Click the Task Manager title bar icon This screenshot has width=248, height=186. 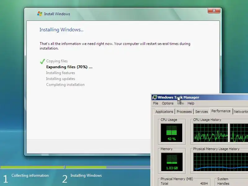[x=154, y=97]
